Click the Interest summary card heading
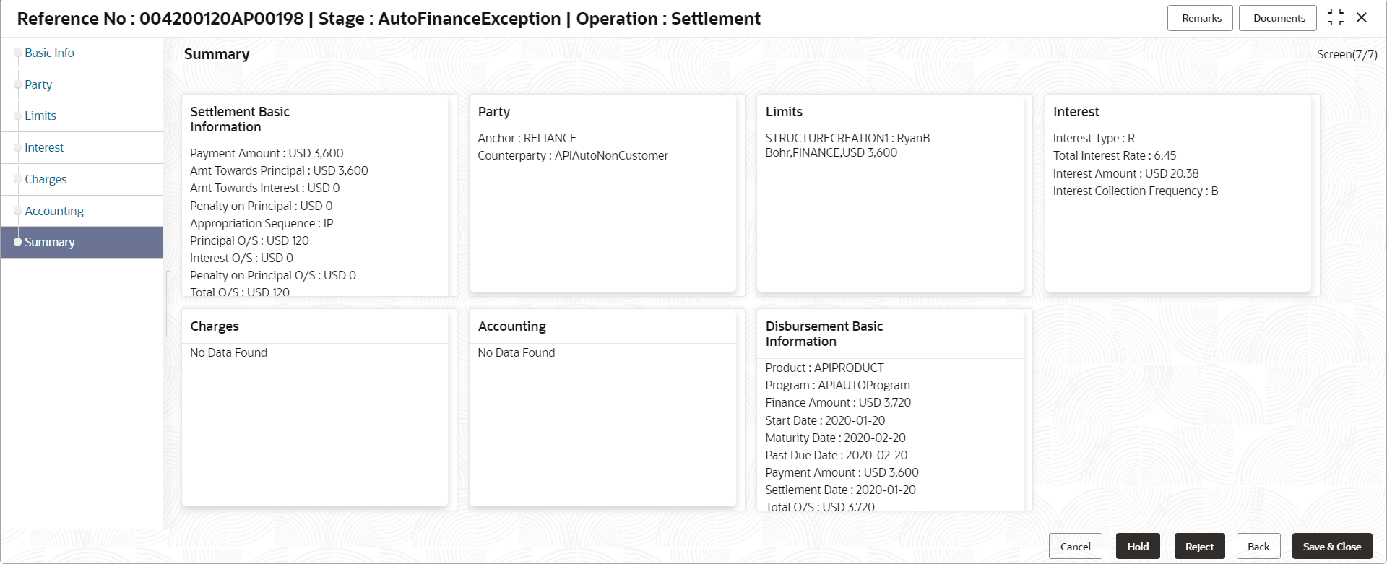 tap(1076, 112)
